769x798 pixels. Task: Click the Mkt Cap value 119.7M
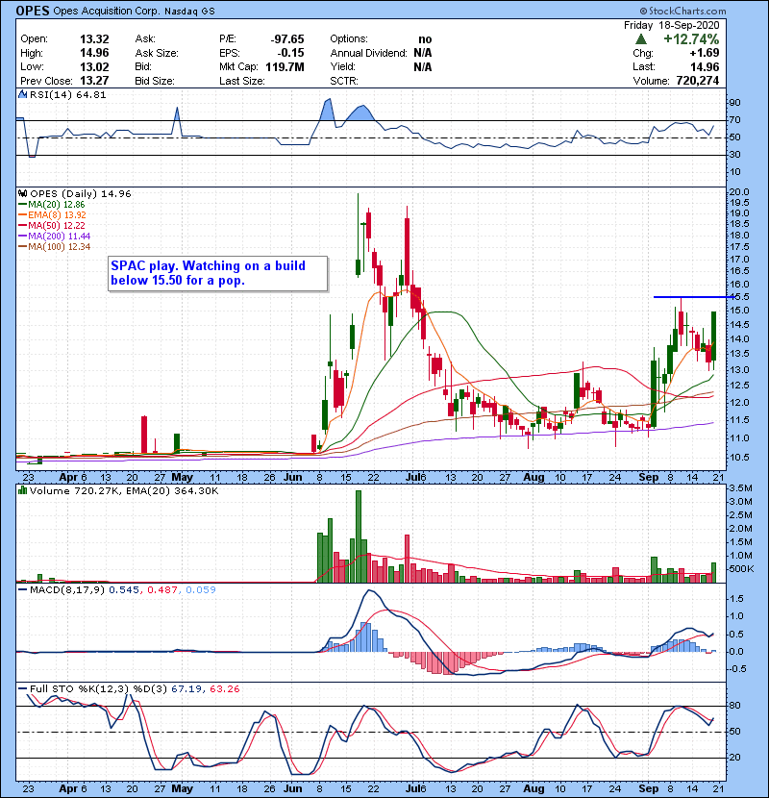coord(285,66)
